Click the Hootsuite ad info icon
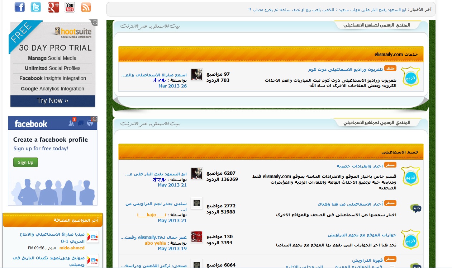Screen dimensions: 452x268 [x=95, y=22]
